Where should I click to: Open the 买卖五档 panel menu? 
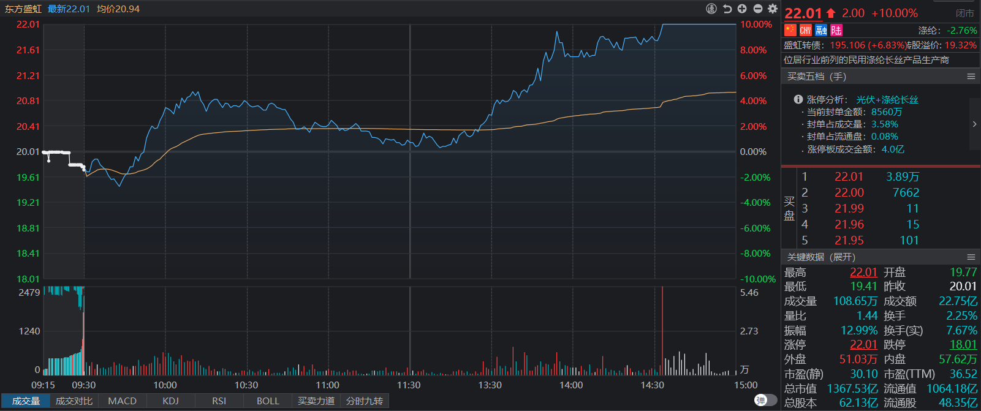pos(971,77)
